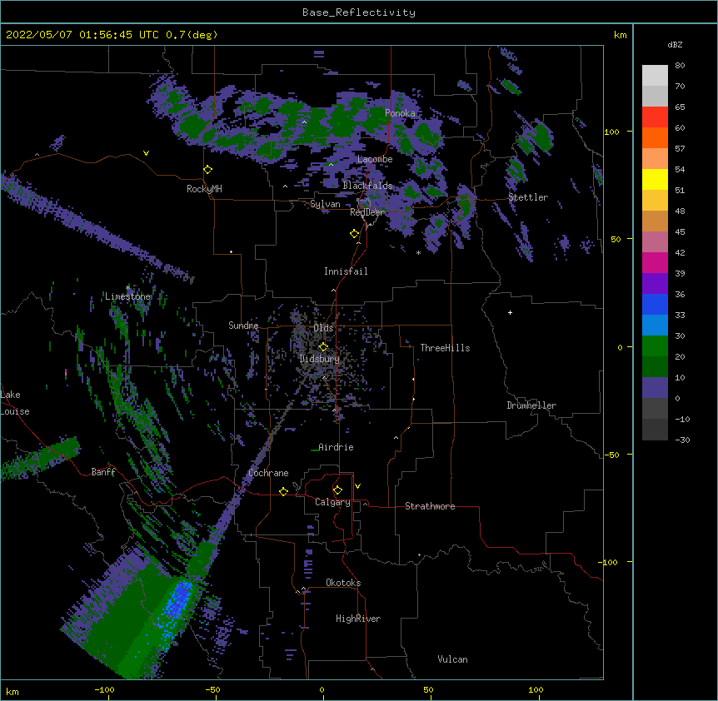Click the blue 36-33 dBZ legend swatch

[655, 305]
